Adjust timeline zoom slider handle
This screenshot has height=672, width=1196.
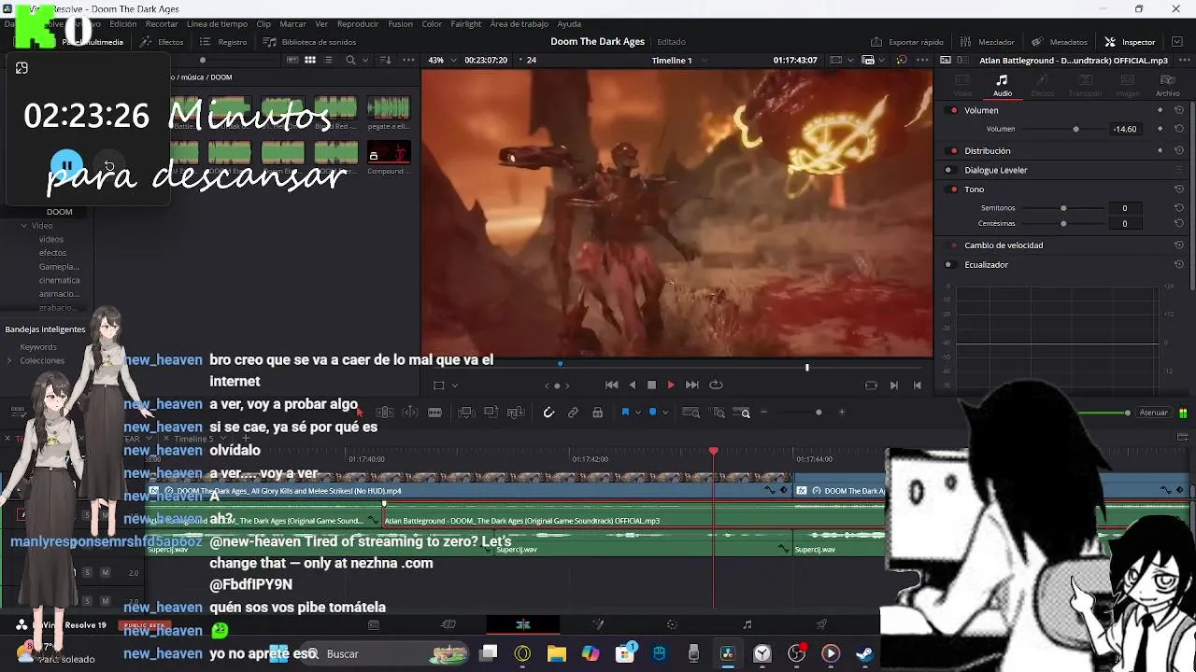[819, 413]
